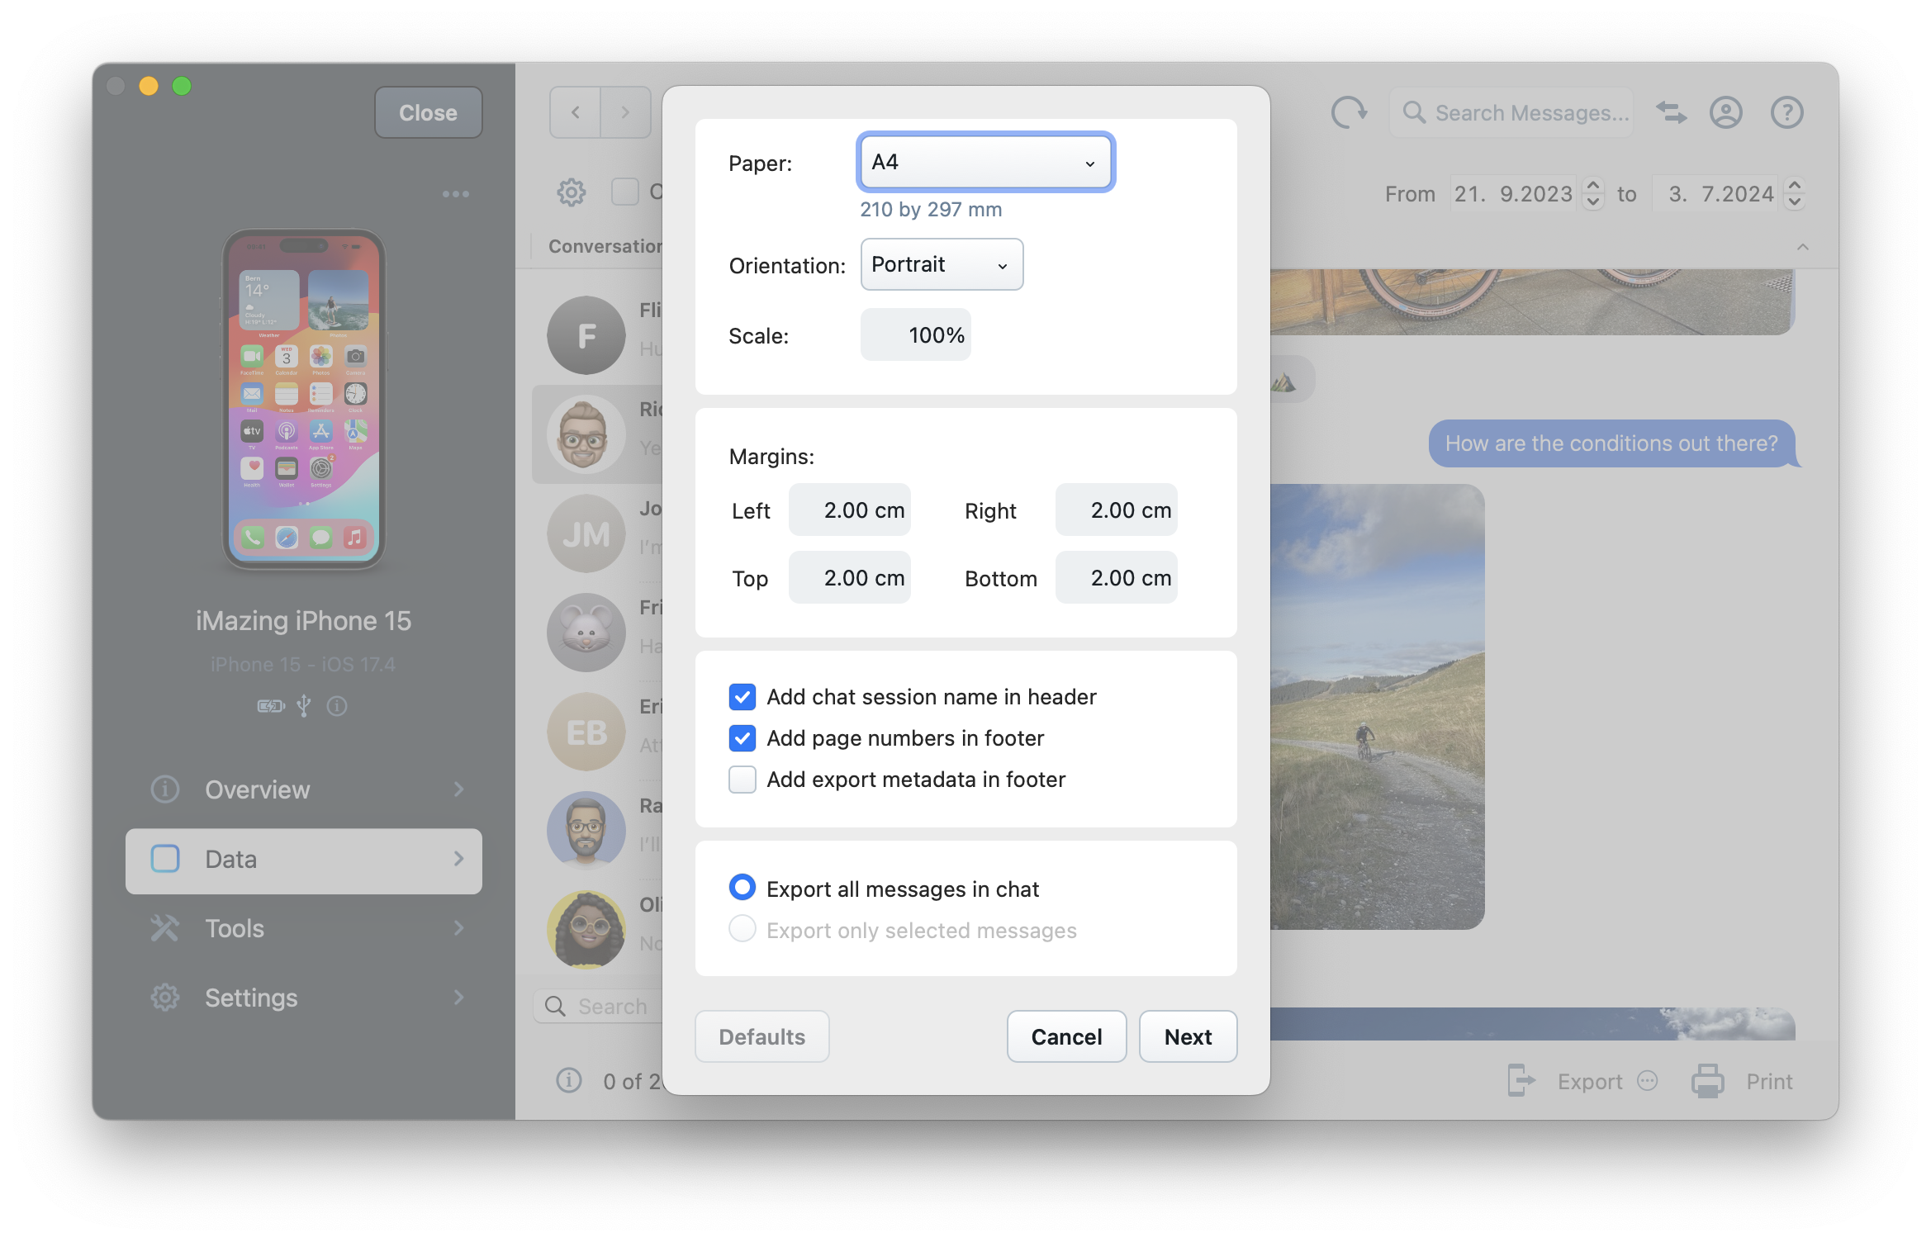1931x1242 pixels.
Task: Expand the Tools chevron arrow
Action: 458,928
